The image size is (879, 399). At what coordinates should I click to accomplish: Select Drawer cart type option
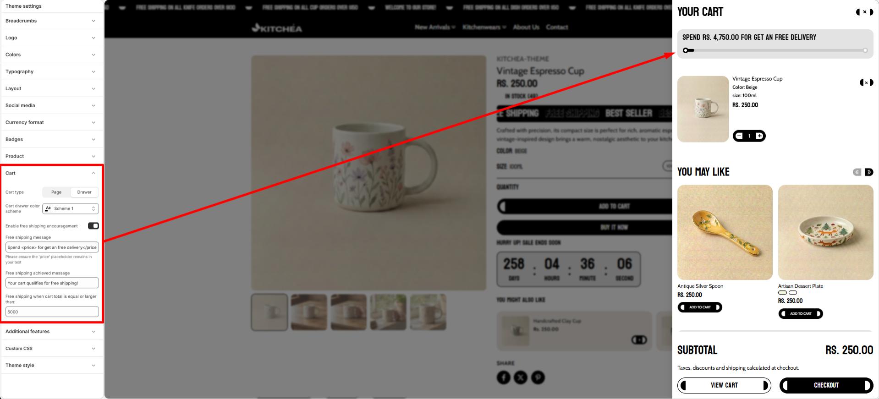point(84,192)
